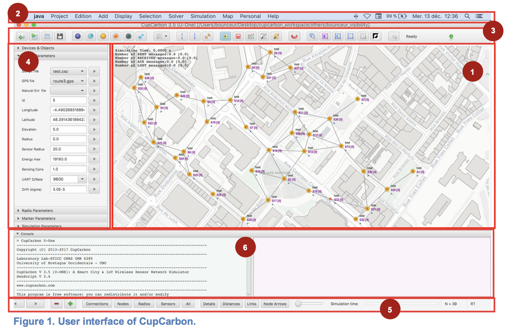Screen dimensions: 521x336
Task: Click the Energy max input field
Action: point(68,159)
